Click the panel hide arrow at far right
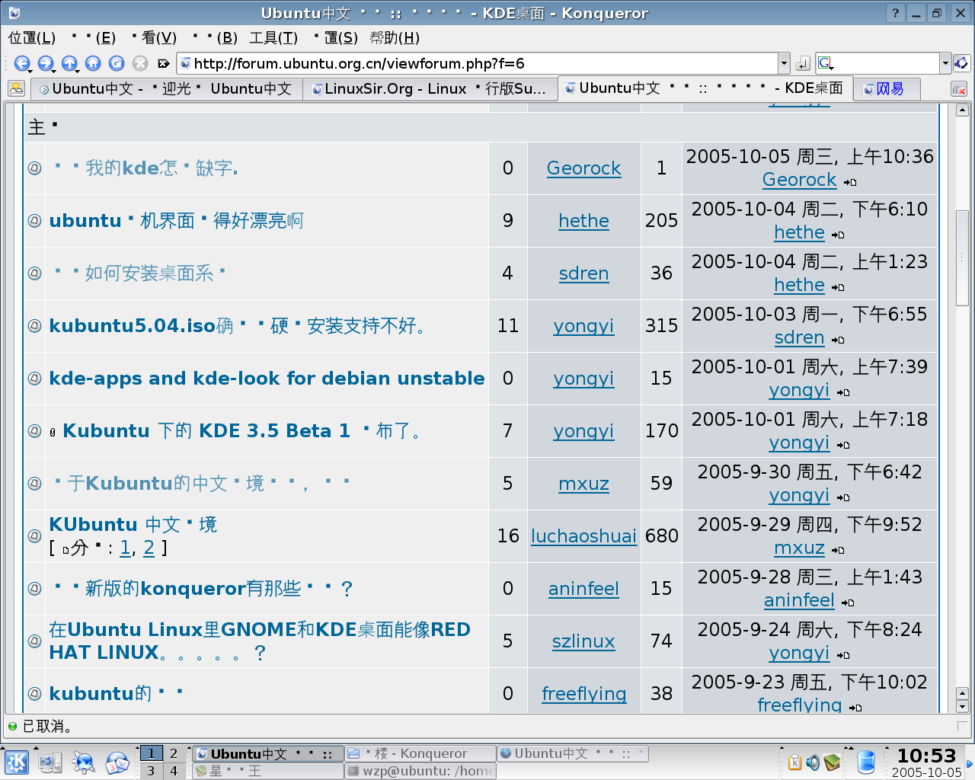 tap(970, 763)
